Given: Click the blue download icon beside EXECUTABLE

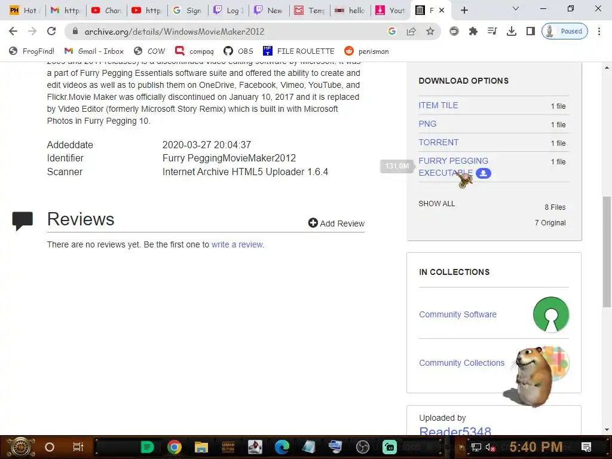Looking at the screenshot, I should click(483, 173).
